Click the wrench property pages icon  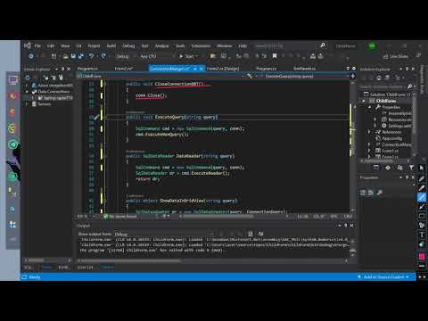380,193
